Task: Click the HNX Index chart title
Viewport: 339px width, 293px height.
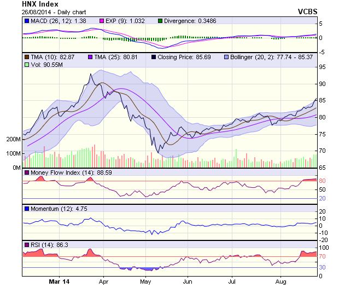Action: tap(40, 4)
